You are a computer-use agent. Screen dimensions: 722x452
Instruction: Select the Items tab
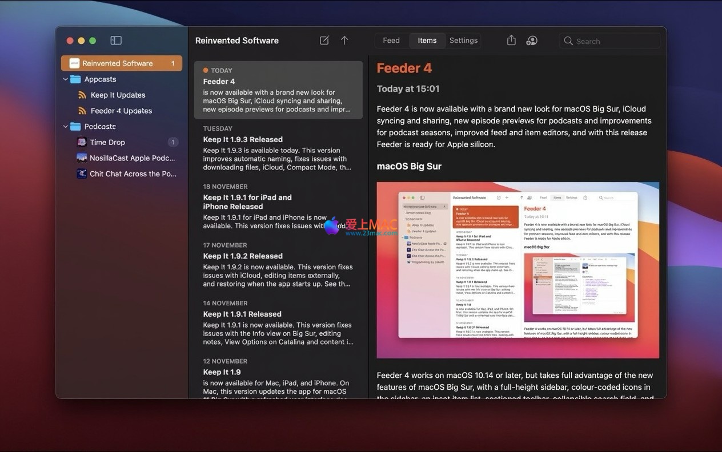coord(427,41)
